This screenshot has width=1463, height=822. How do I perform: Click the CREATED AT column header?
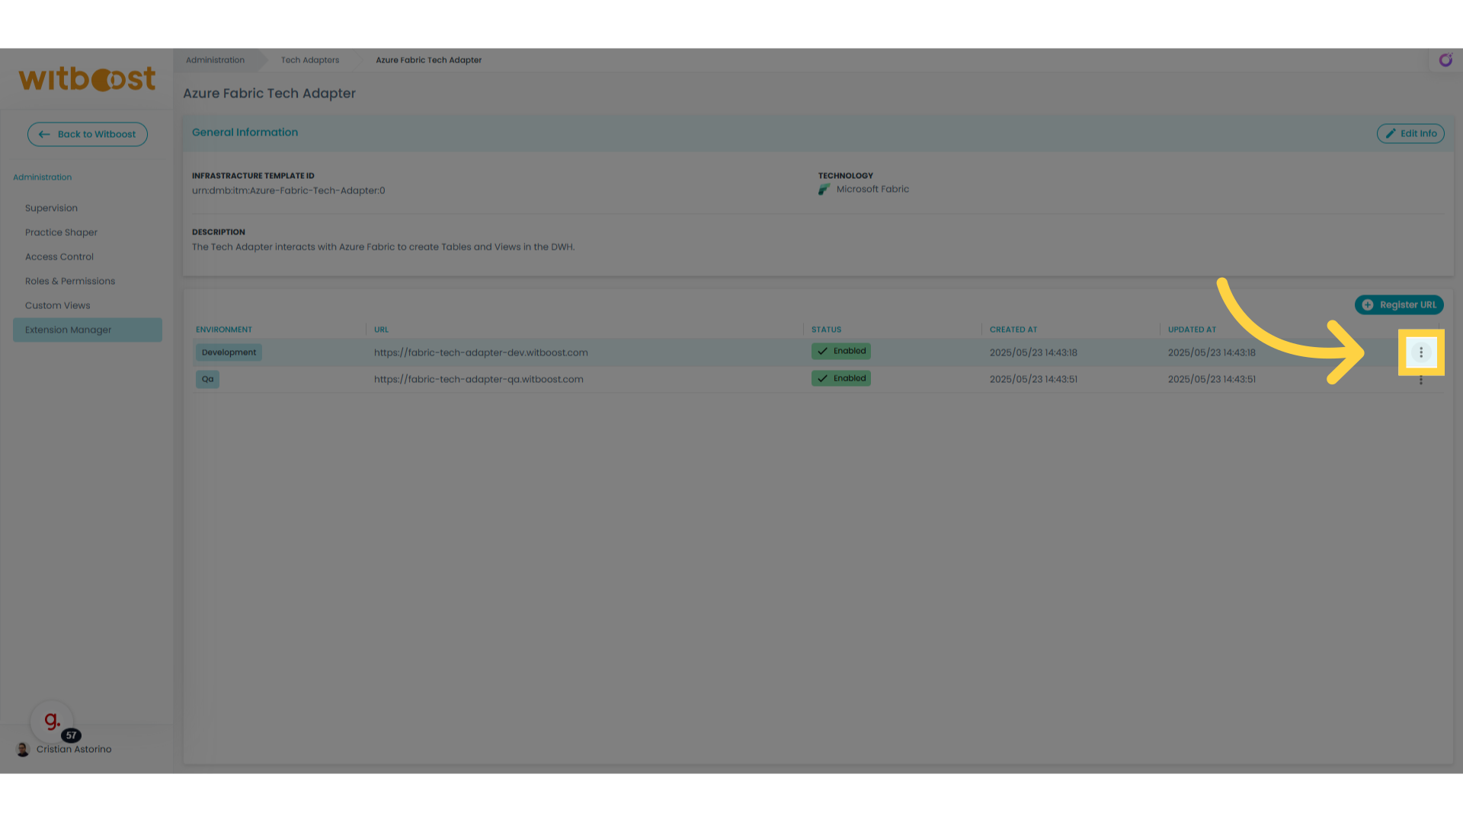[1013, 330]
